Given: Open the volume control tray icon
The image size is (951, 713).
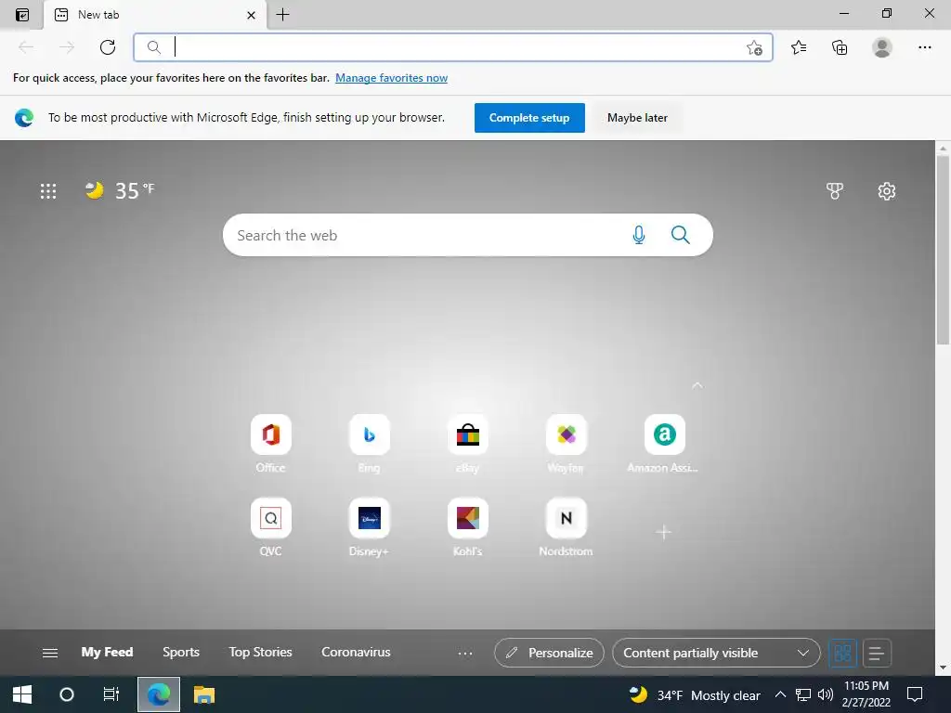Looking at the screenshot, I should [826, 694].
